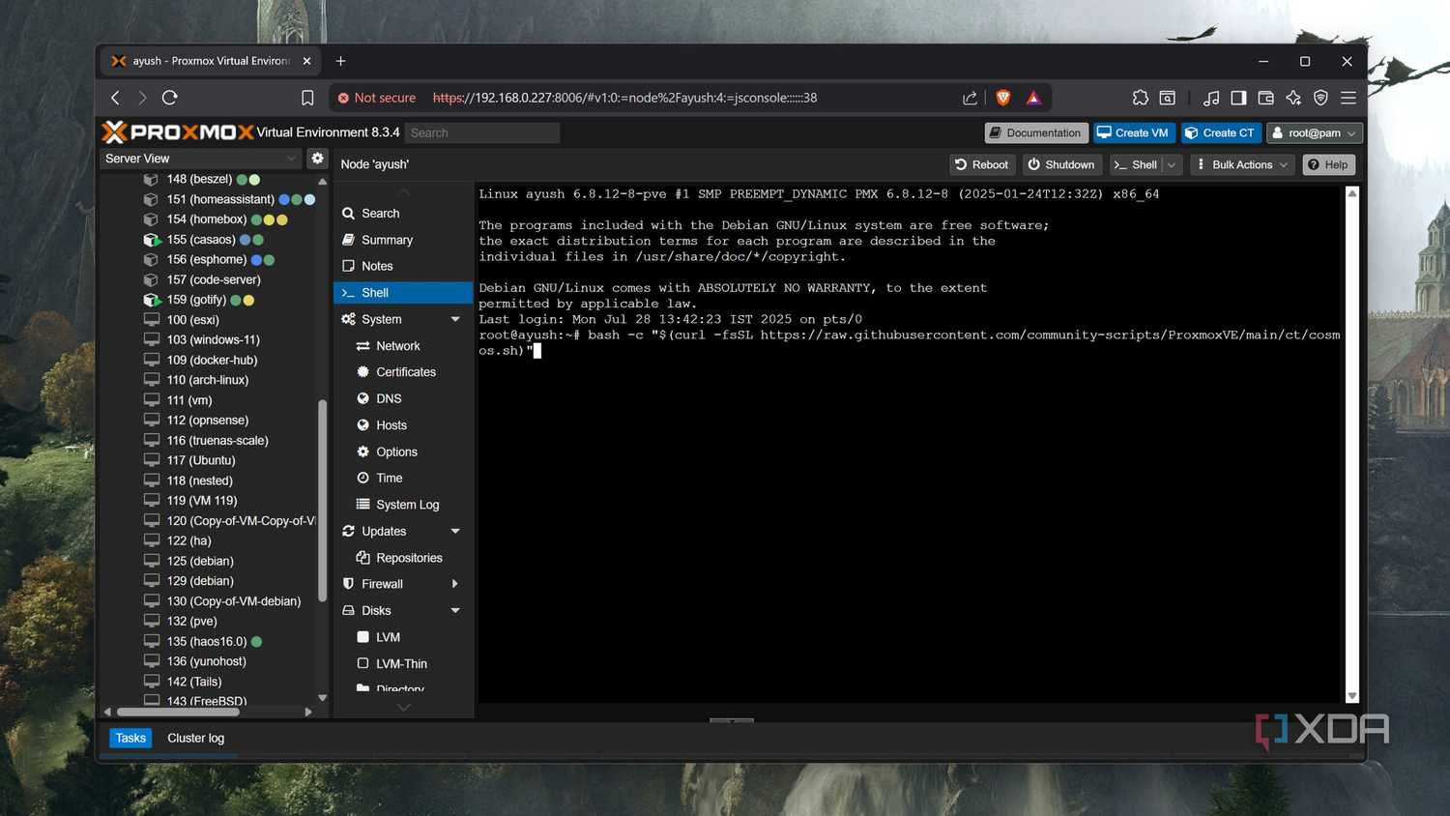Click the browser address bar URL
This screenshot has height=816, width=1450.
(x=624, y=98)
